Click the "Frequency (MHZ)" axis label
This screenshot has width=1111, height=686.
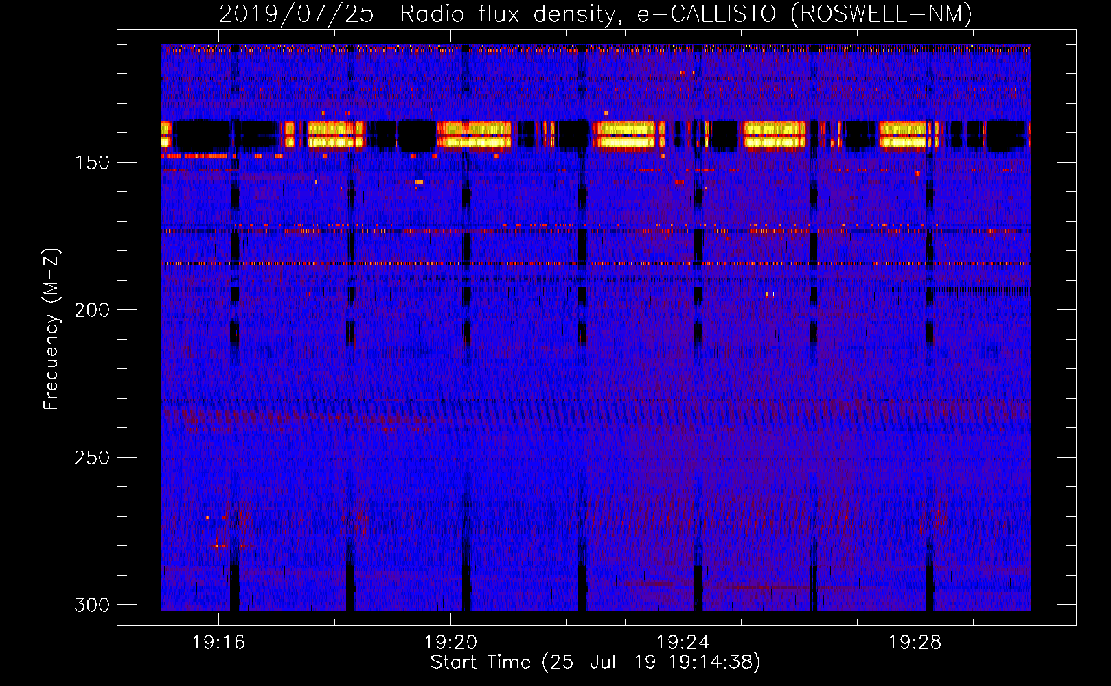[x=51, y=329]
